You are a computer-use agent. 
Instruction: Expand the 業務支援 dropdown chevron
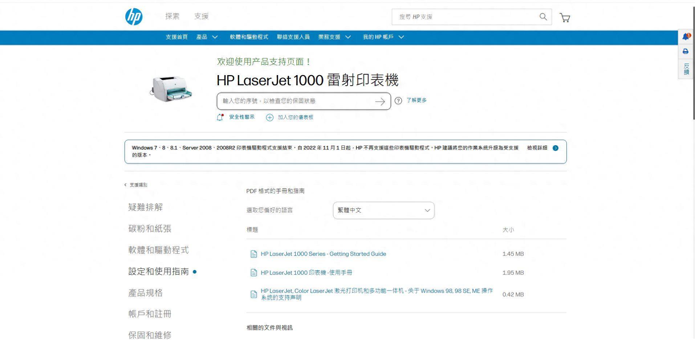(x=348, y=37)
